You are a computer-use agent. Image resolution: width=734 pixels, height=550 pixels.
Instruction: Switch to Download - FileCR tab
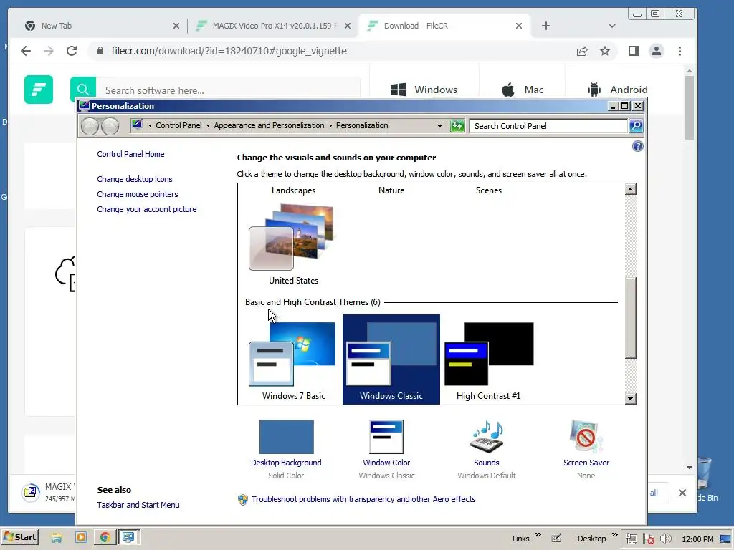click(444, 26)
